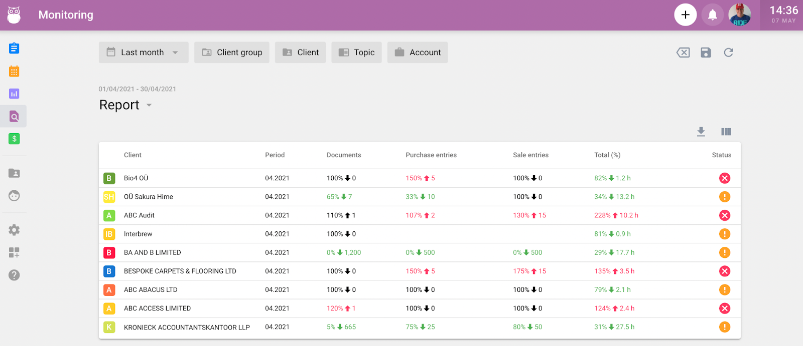This screenshot has width=803, height=346.
Task: Open the Last month period dropdown
Action: pos(144,53)
